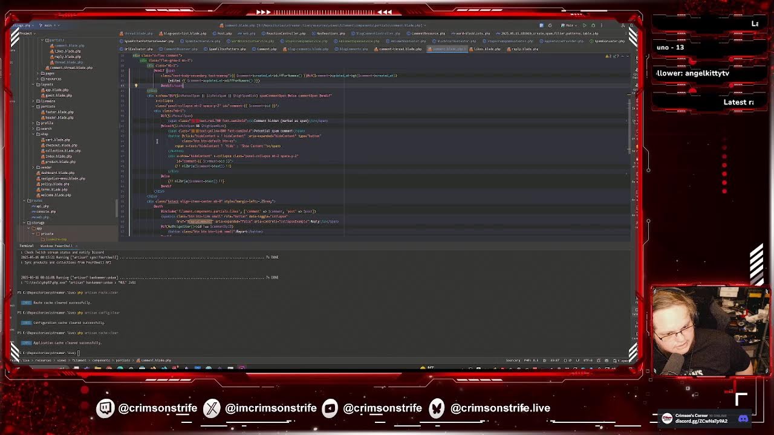Click the yellow light bulb intention icon

click(135, 85)
